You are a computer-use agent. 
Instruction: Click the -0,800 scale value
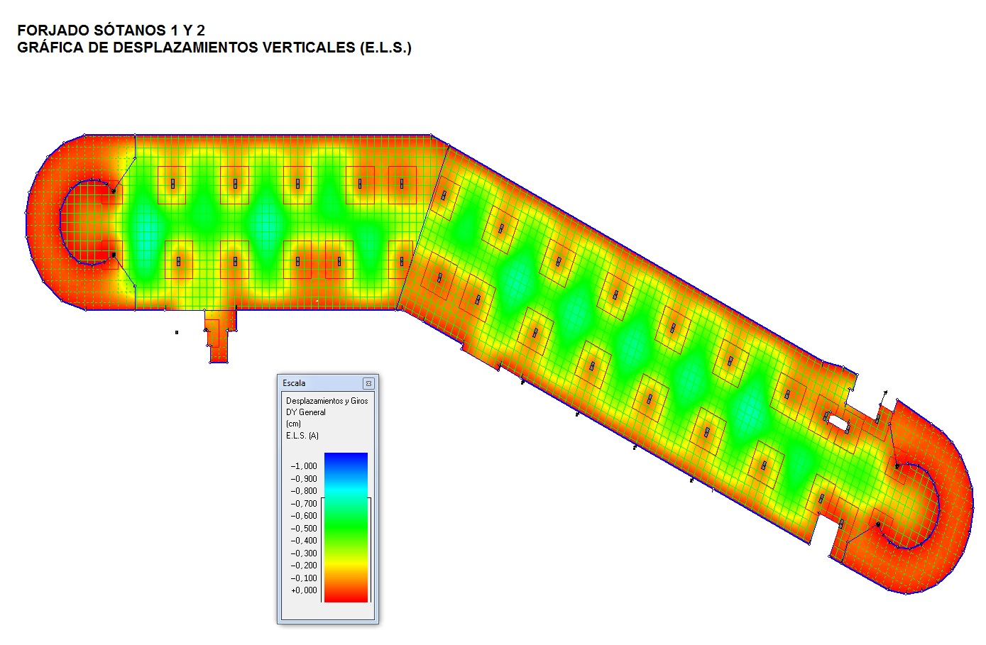click(x=304, y=491)
